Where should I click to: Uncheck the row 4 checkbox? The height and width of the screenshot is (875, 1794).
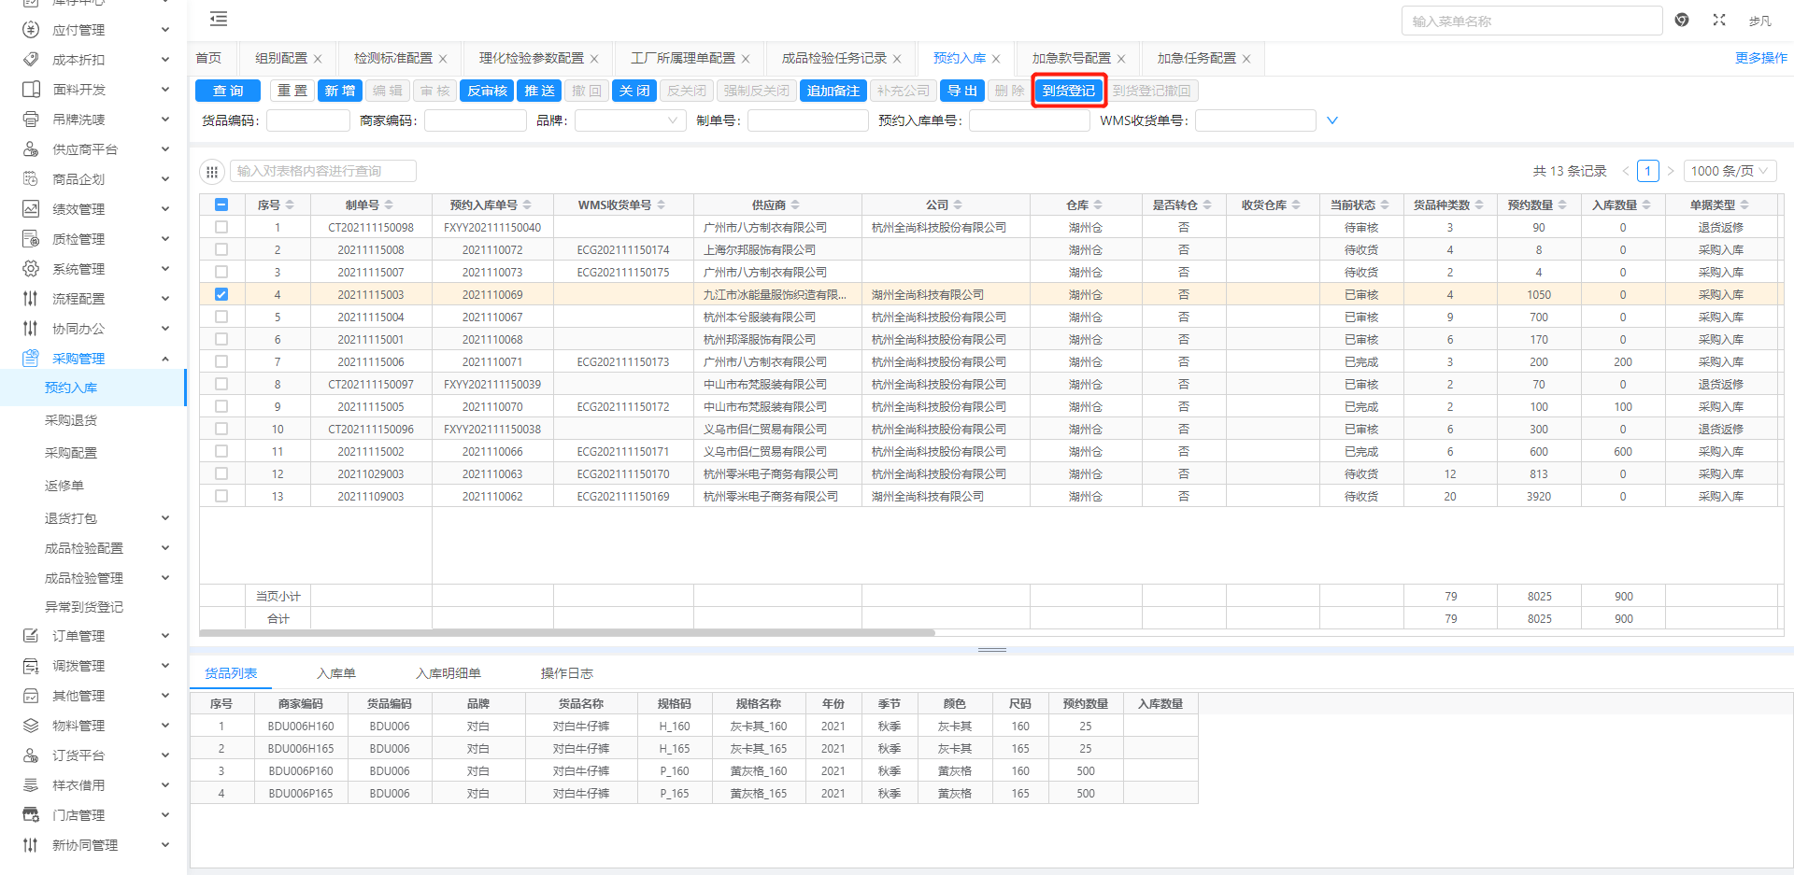coord(221,294)
